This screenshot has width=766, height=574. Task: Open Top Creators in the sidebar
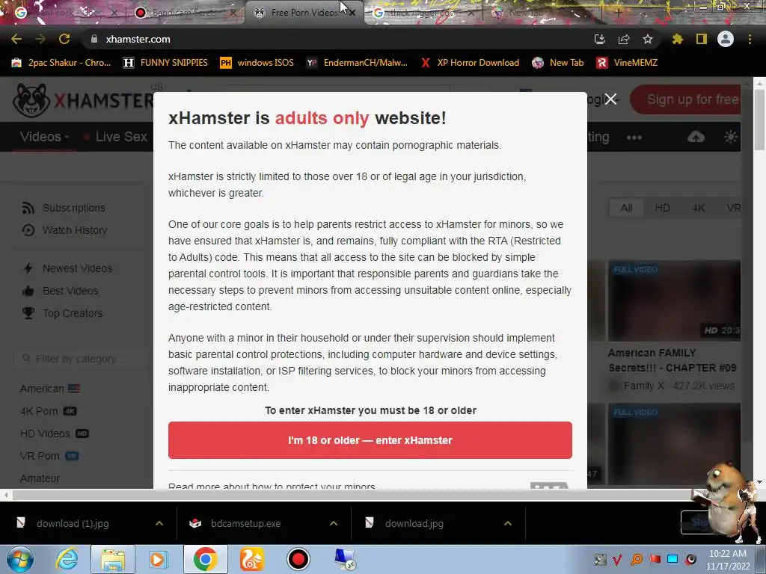click(62, 313)
